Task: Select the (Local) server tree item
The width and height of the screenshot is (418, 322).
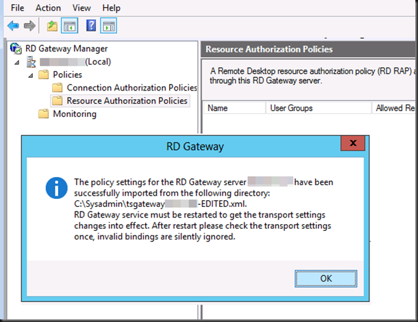Action: (x=75, y=62)
